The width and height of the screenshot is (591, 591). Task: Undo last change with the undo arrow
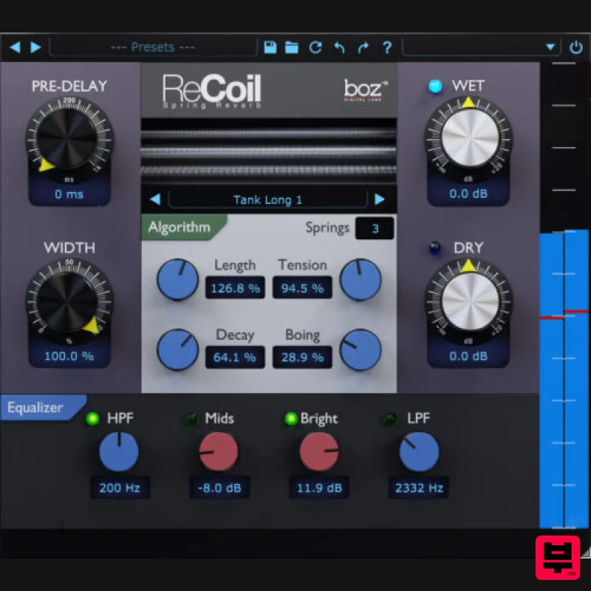[x=339, y=47]
